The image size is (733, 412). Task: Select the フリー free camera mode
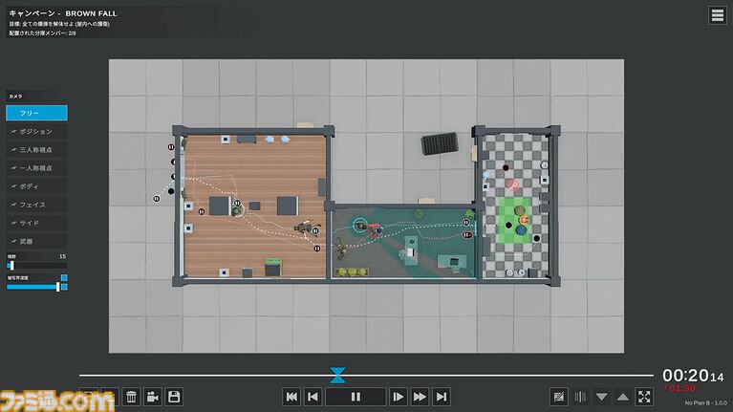point(36,113)
